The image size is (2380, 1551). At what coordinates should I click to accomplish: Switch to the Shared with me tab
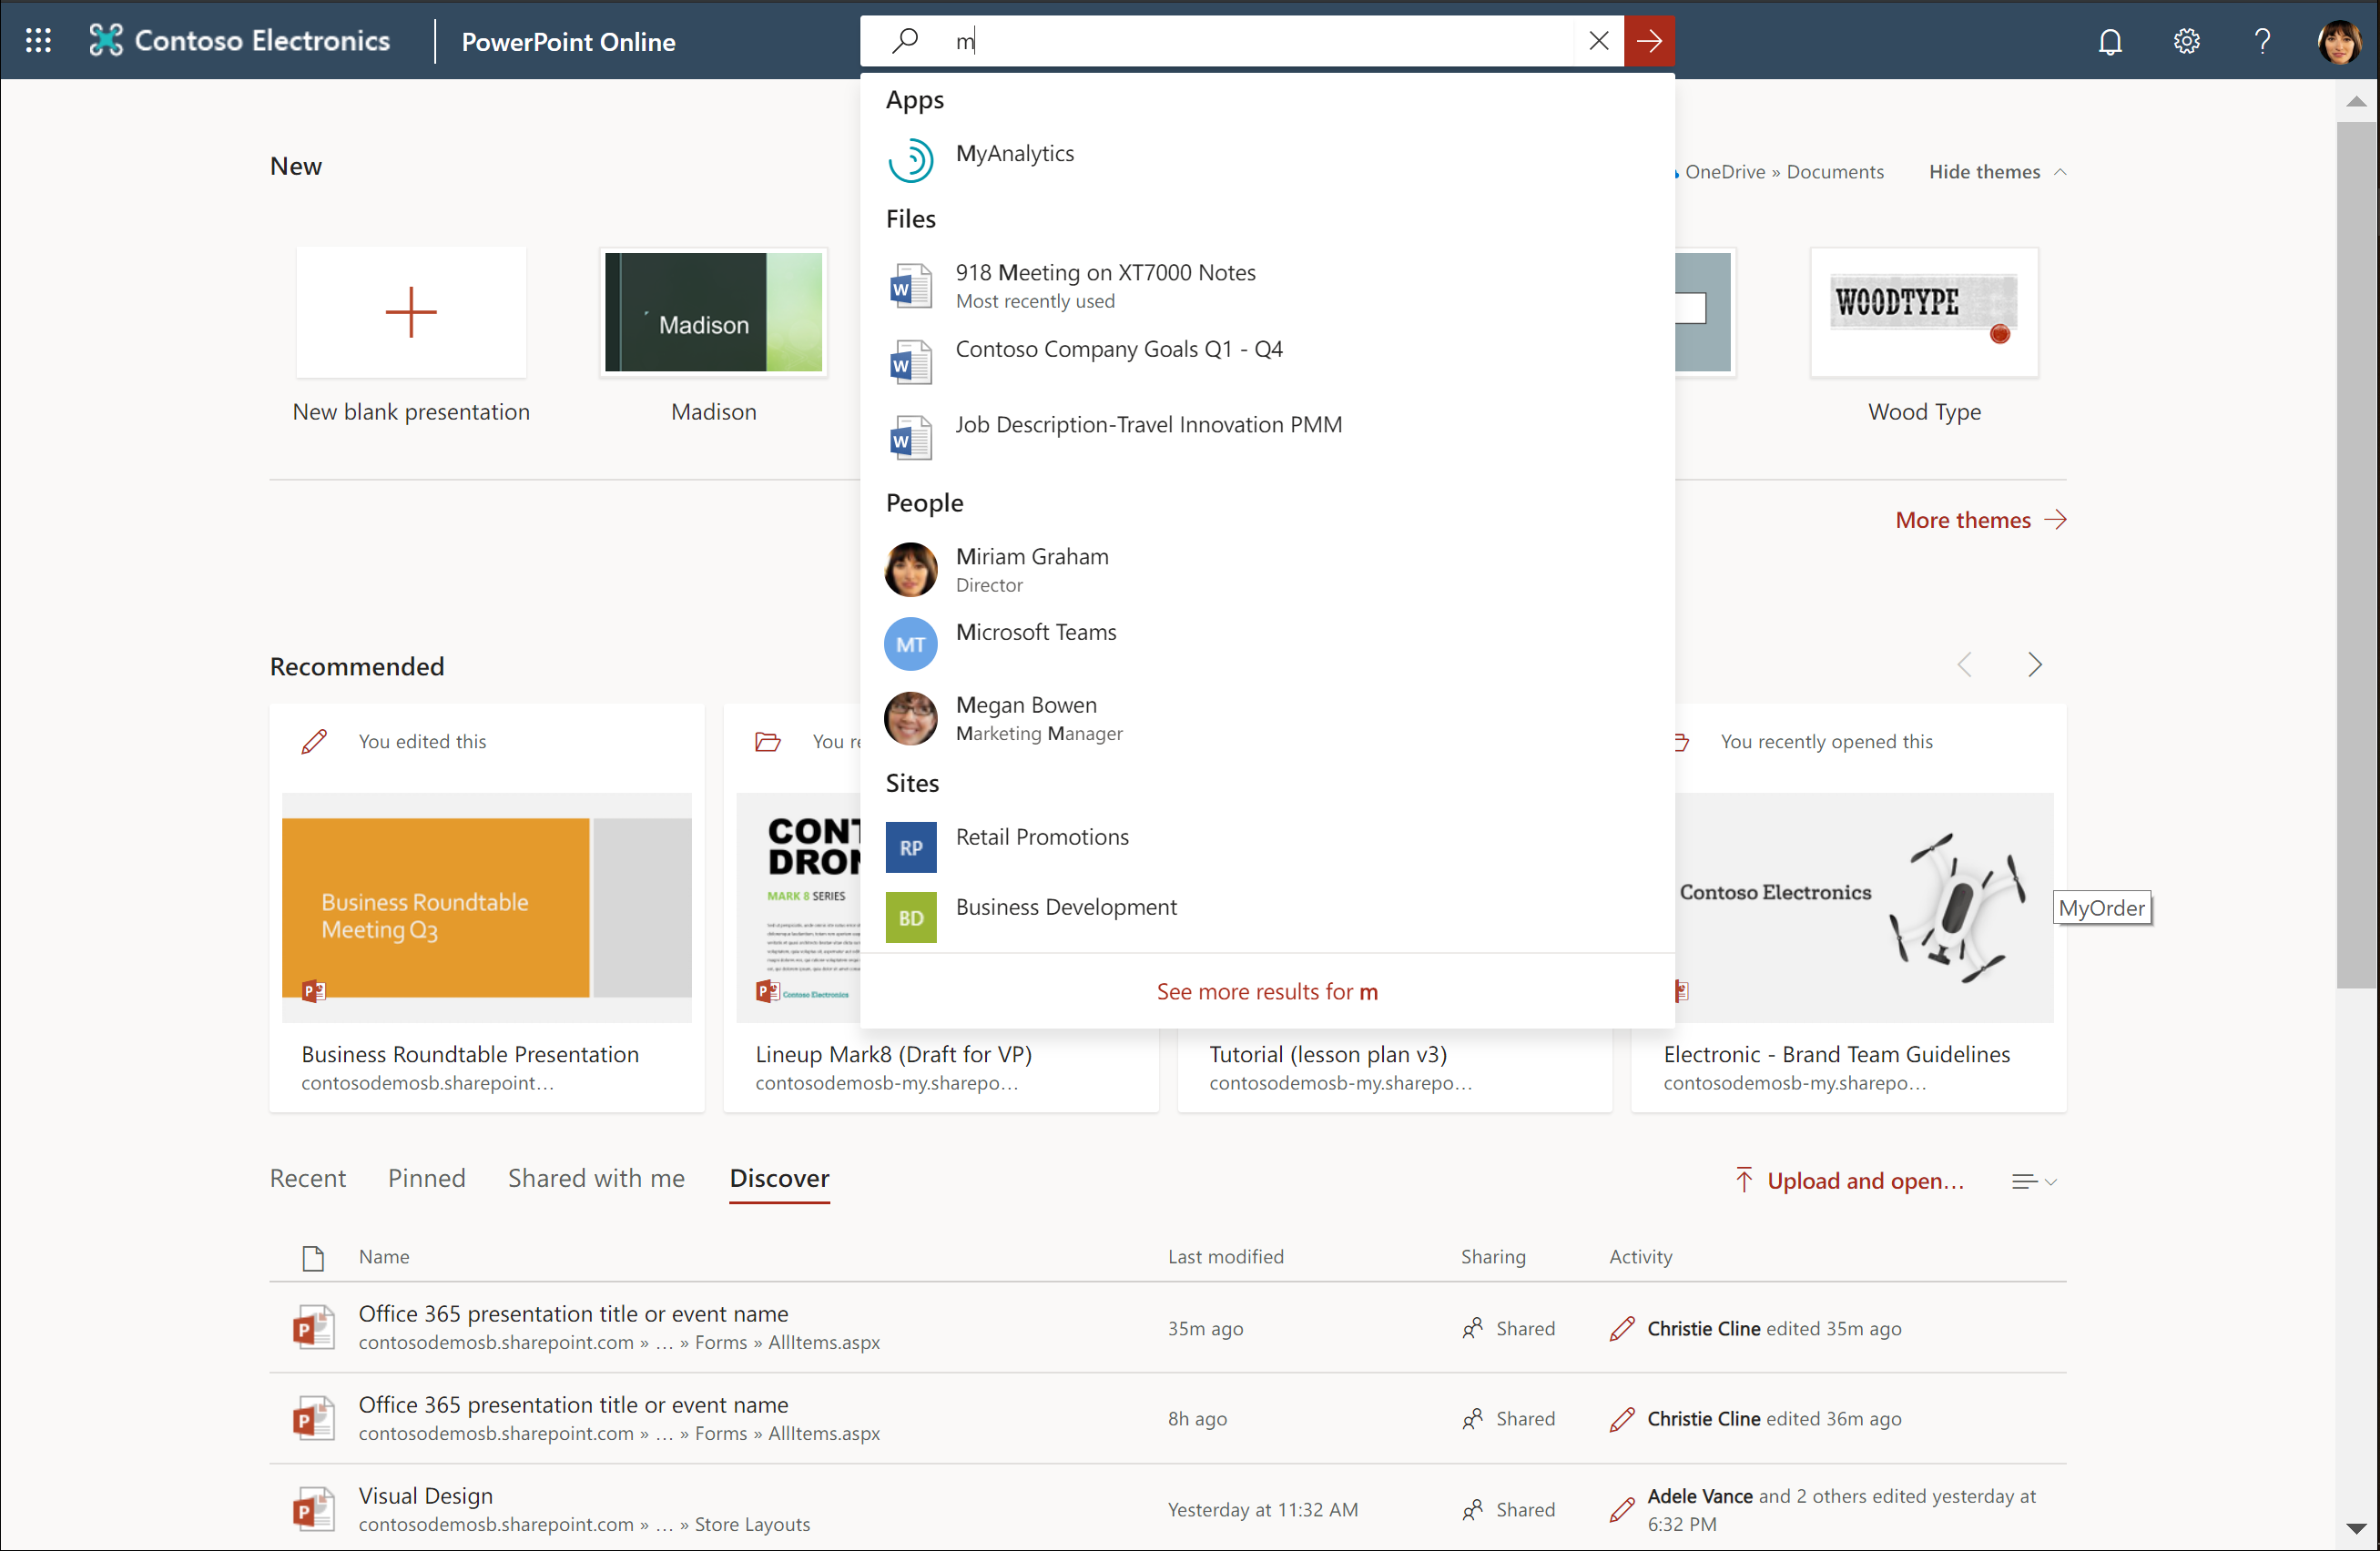click(596, 1178)
